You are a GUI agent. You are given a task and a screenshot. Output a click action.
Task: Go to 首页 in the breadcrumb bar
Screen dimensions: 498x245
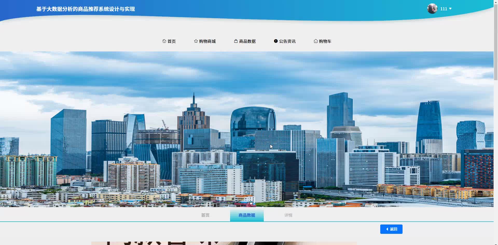205,215
